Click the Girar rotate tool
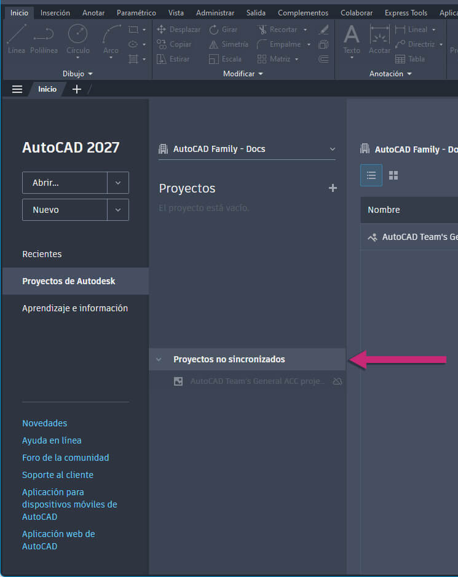 (223, 30)
